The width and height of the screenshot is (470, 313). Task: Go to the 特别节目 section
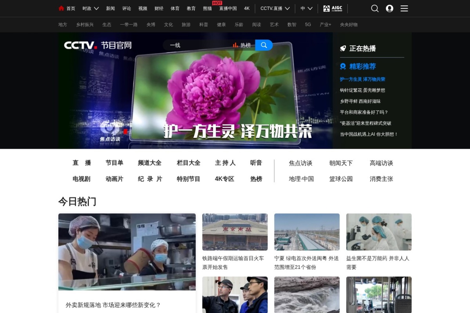[x=188, y=179]
